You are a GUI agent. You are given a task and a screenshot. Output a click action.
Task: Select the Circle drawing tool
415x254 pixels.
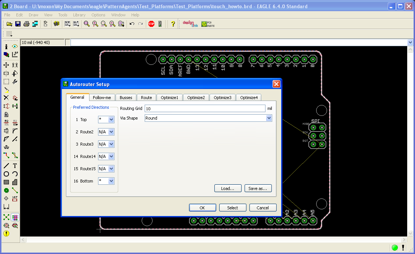6,174
